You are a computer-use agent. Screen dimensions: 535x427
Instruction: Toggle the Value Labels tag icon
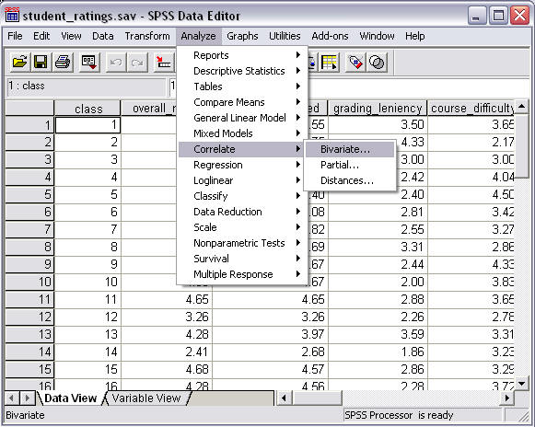coord(355,62)
